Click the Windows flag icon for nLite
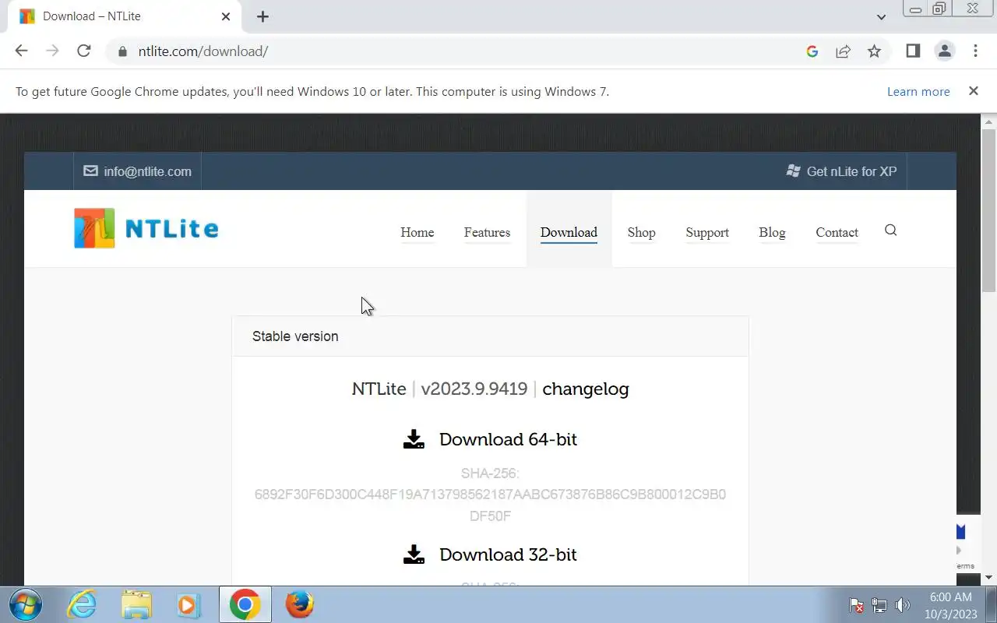This screenshot has width=997, height=623. [794, 171]
